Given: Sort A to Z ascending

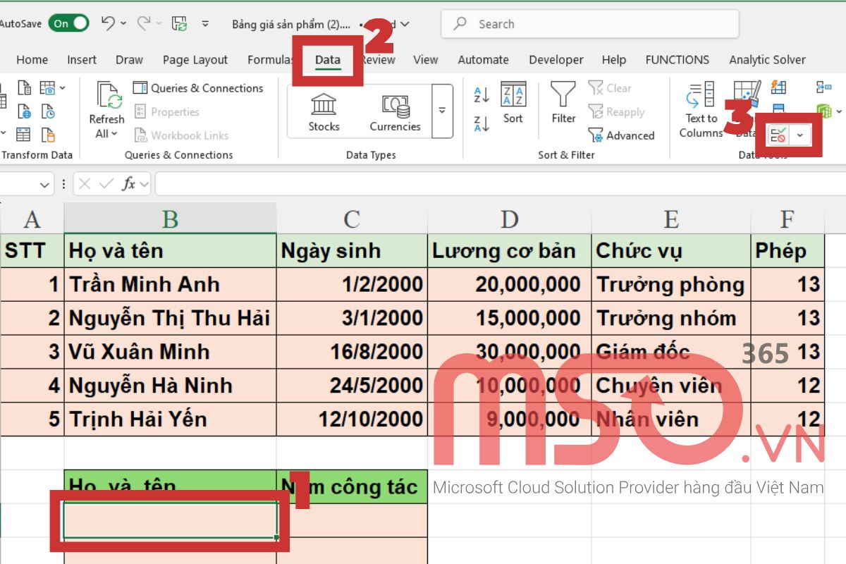Looking at the screenshot, I should click(482, 95).
